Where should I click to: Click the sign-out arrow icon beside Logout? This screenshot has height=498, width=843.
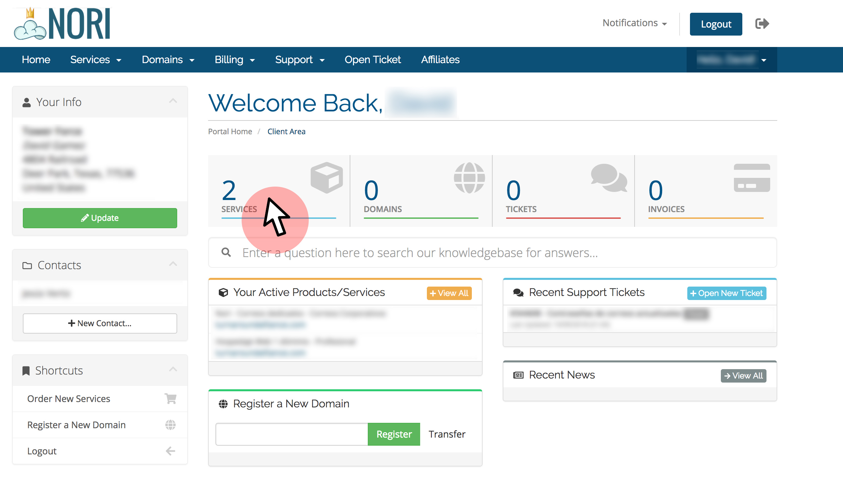pos(762,24)
